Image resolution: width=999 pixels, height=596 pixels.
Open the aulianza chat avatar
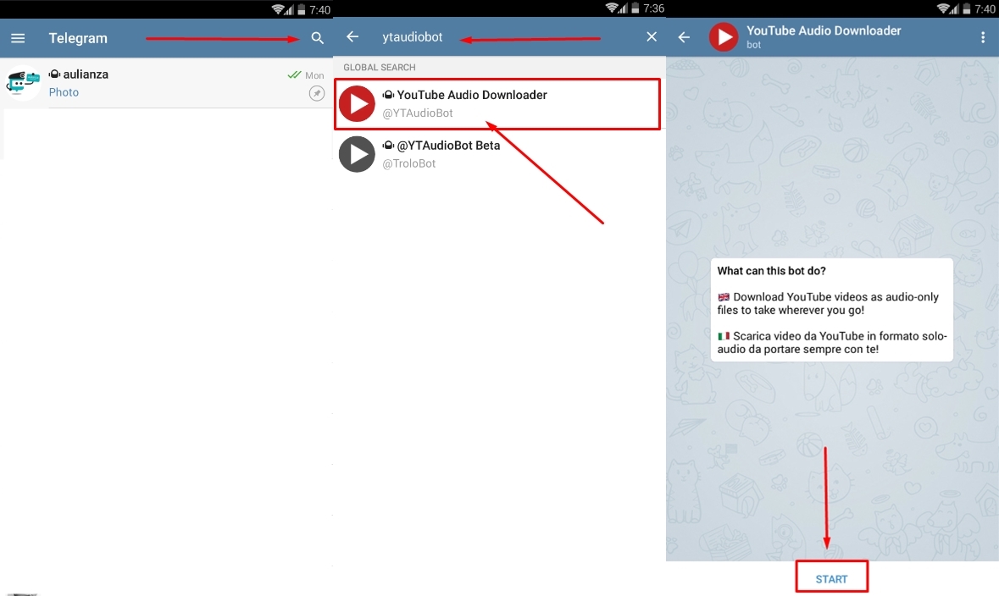pos(23,83)
